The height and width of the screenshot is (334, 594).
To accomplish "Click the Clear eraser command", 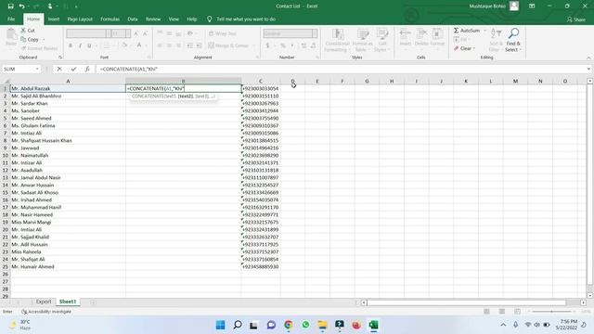I will 463,48.
